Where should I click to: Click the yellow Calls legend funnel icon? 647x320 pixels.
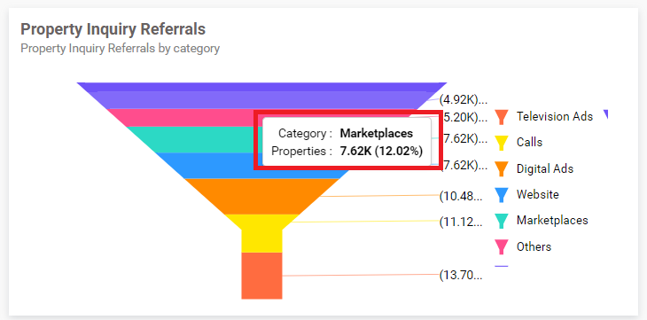coord(502,143)
